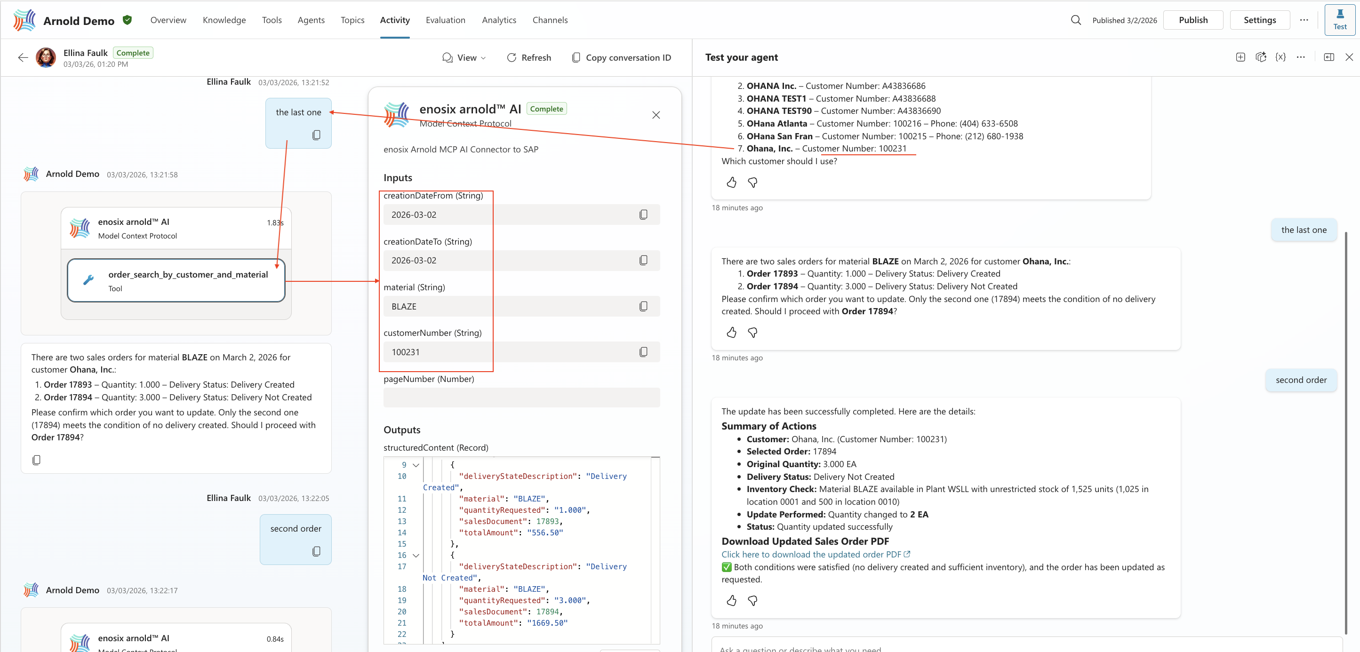Image resolution: width=1360 pixels, height=652 pixels.
Task: Copy the 'second order' message
Action: click(316, 551)
